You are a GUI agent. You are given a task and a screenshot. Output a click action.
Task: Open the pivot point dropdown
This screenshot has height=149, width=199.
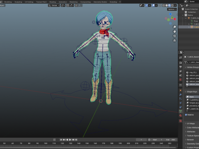(x=63, y=5)
